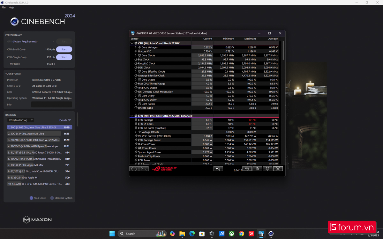Switch to Cinebench taskbar icon

pyautogui.click(x=271, y=234)
